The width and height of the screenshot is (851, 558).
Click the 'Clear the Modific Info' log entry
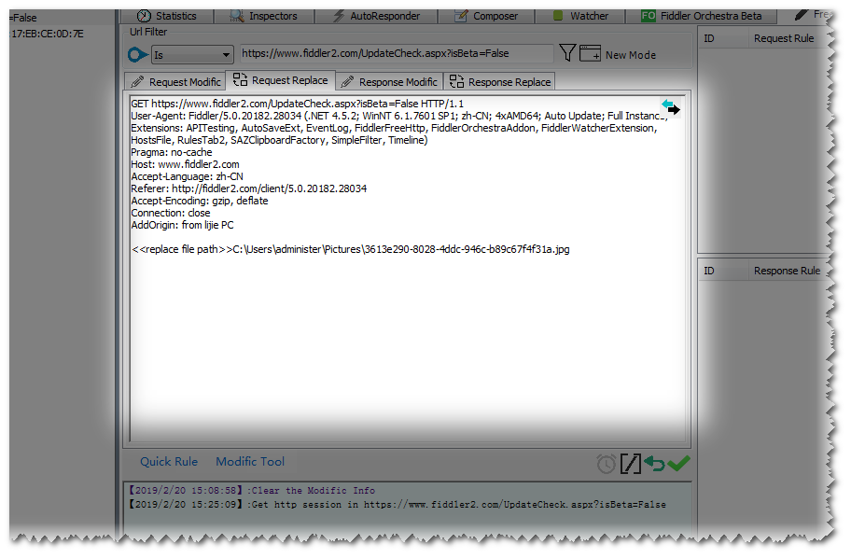click(252, 491)
